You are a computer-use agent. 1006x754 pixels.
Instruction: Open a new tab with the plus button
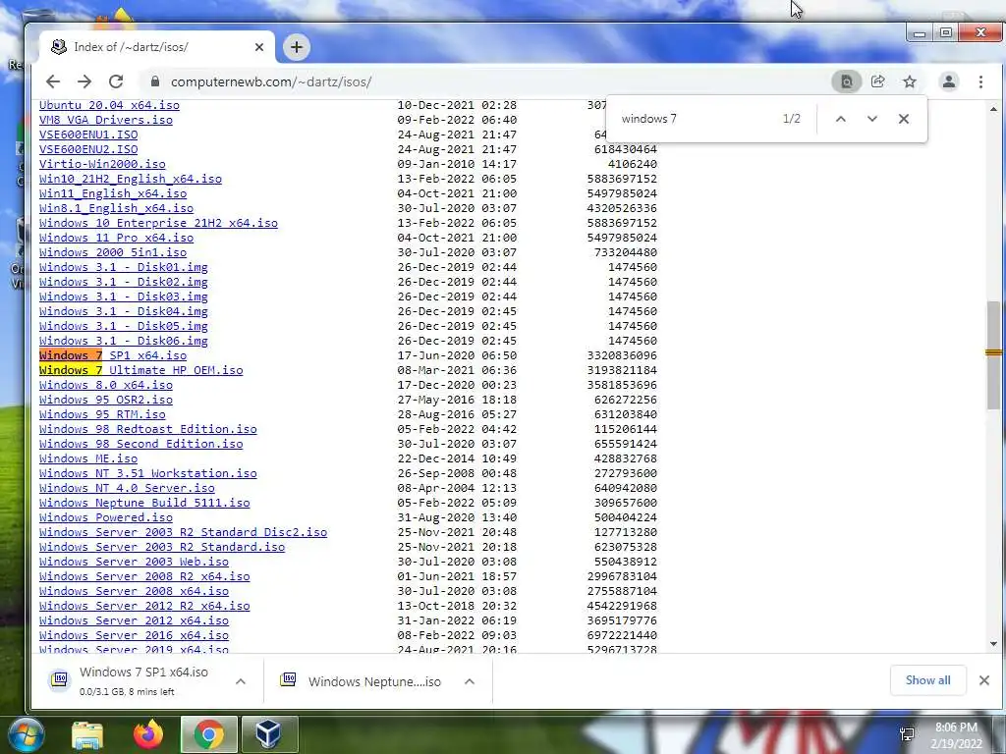click(x=297, y=47)
